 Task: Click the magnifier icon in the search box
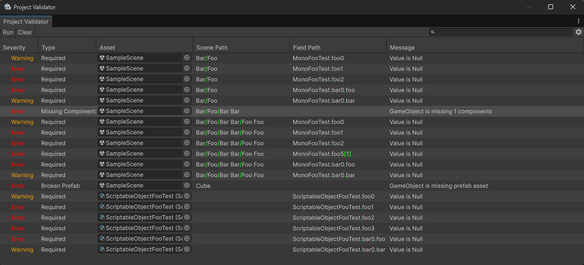(x=433, y=32)
